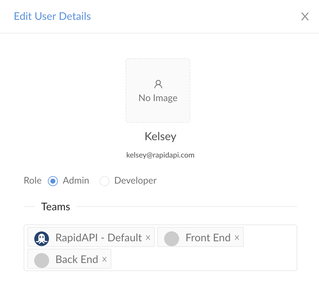This screenshot has width=319, height=294.
Task: Remove the Front End team tag
Action: click(x=237, y=237)
